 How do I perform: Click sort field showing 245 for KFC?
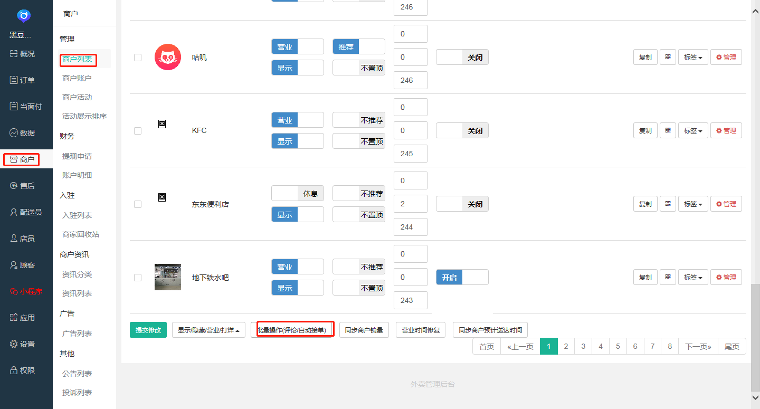point(411,154)
